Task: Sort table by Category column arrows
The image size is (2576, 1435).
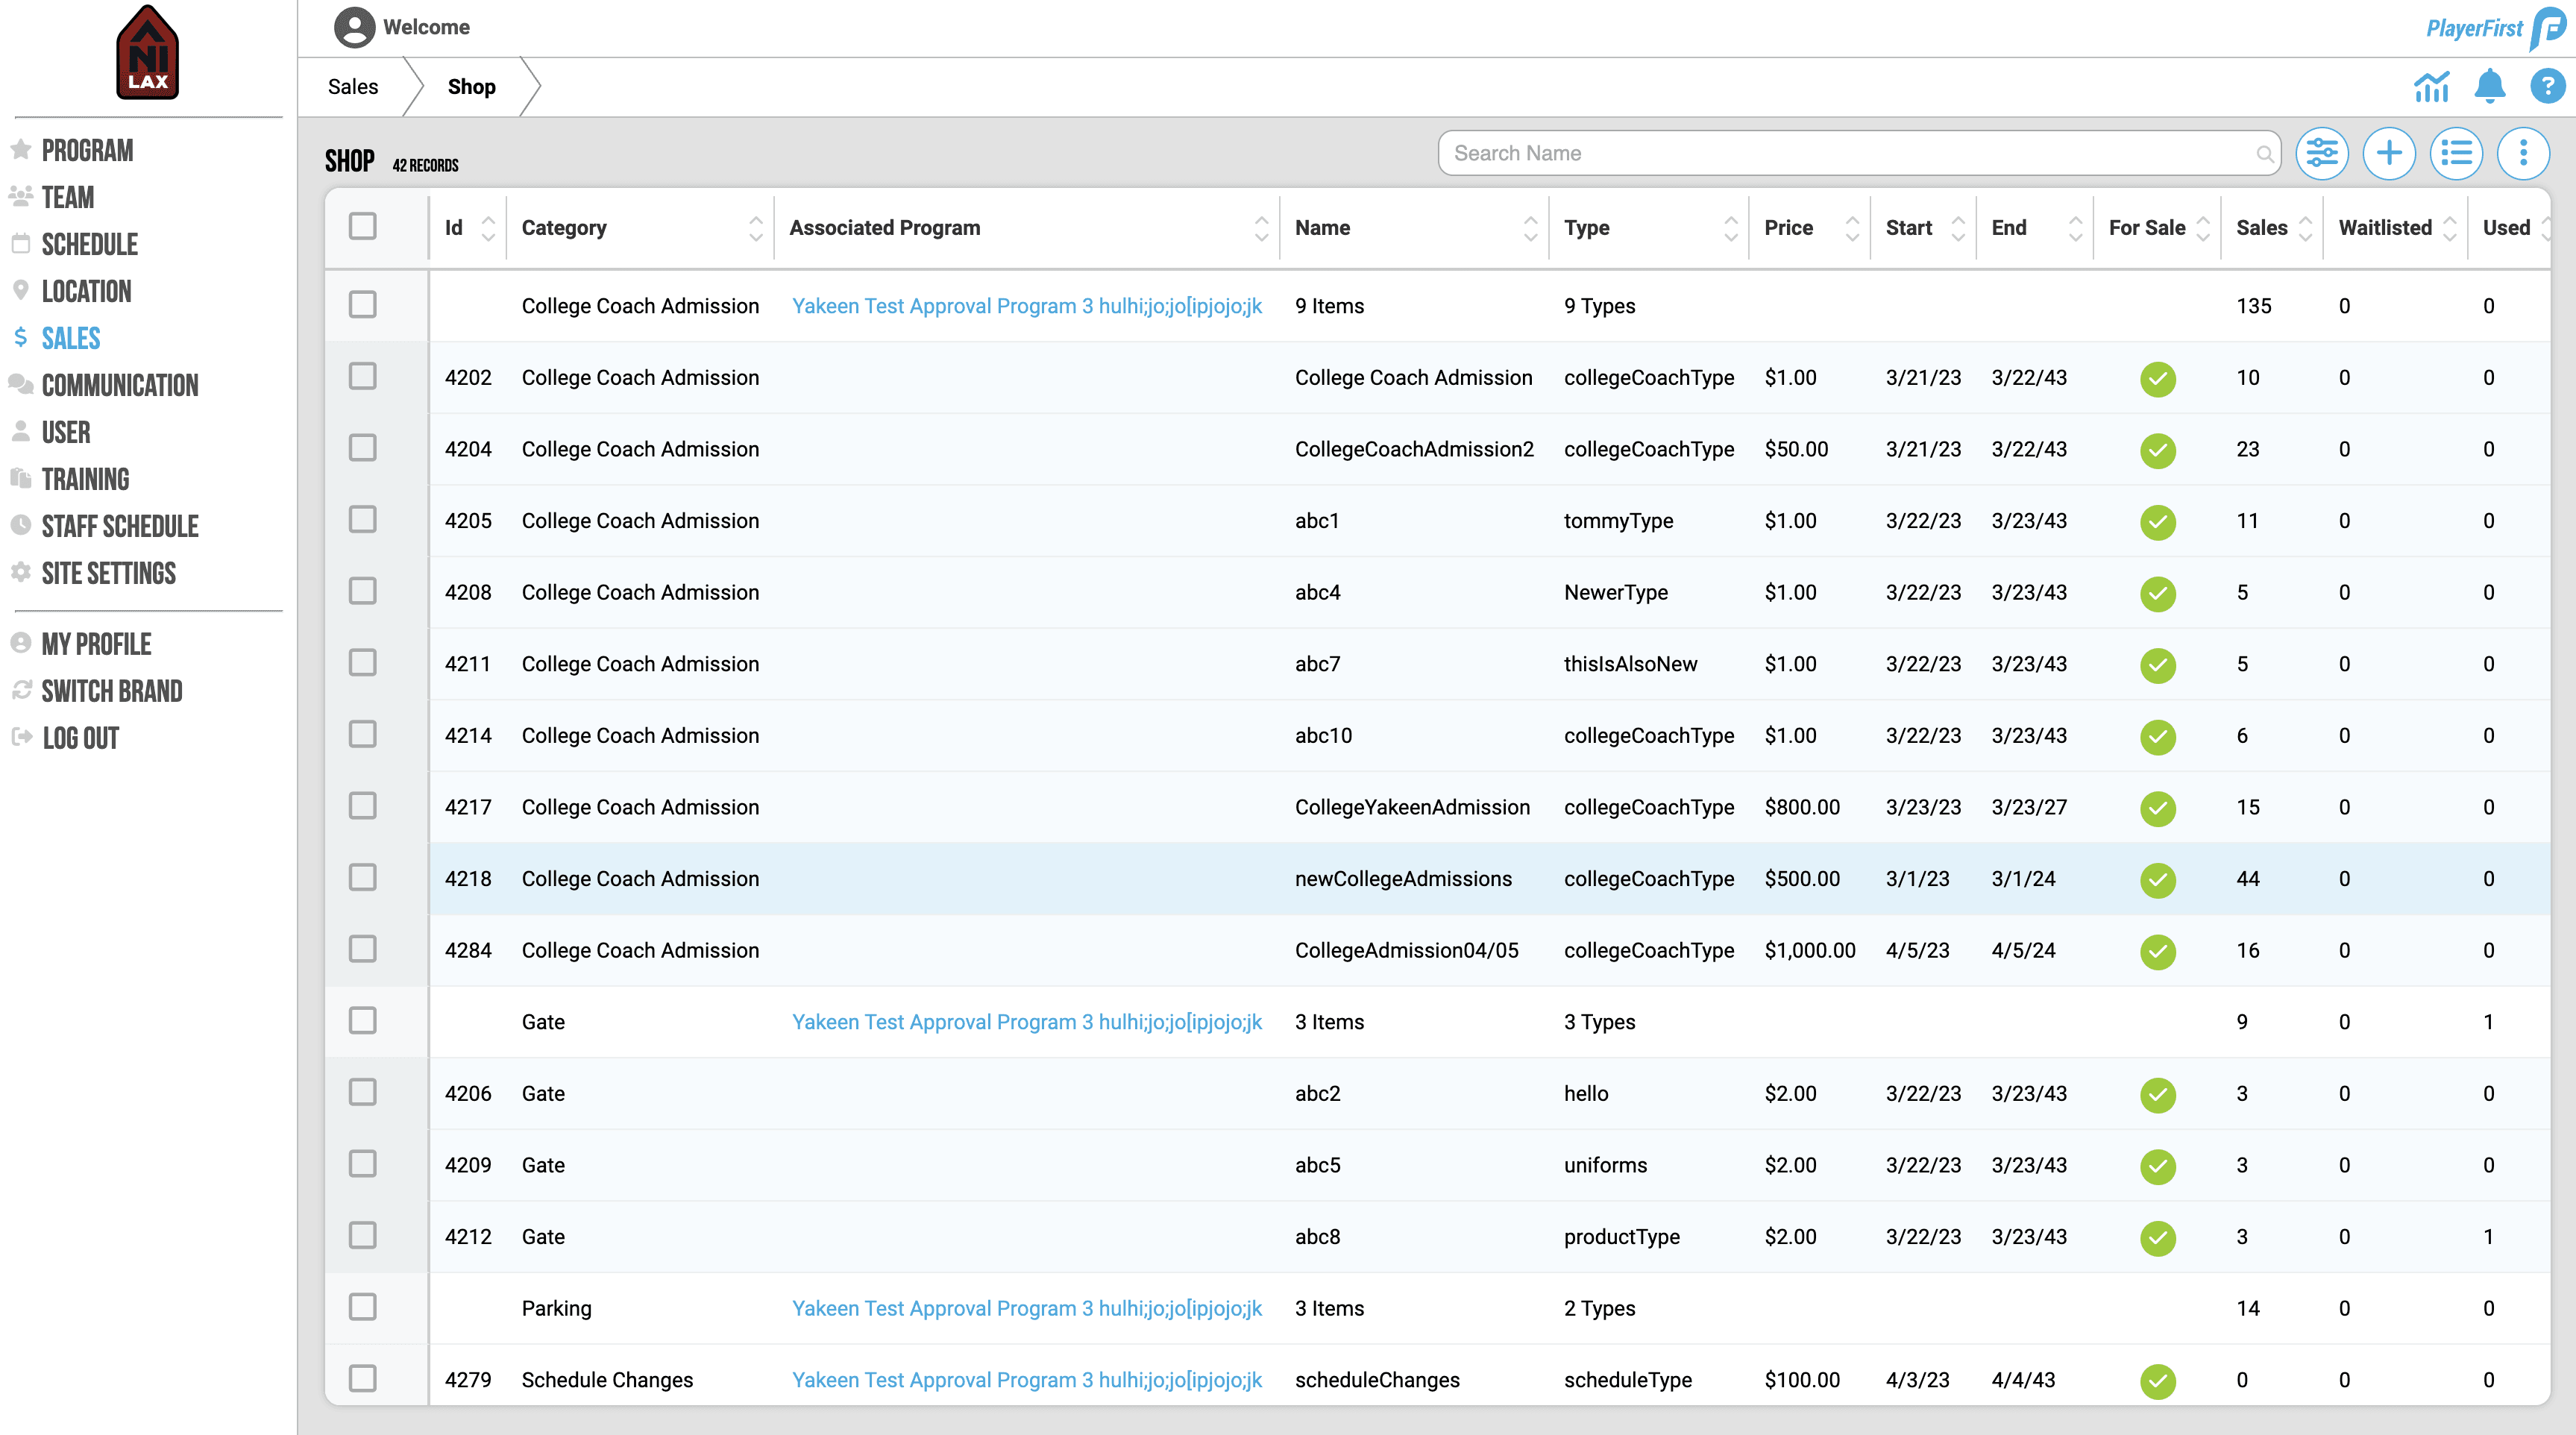Action: [755, 228]
